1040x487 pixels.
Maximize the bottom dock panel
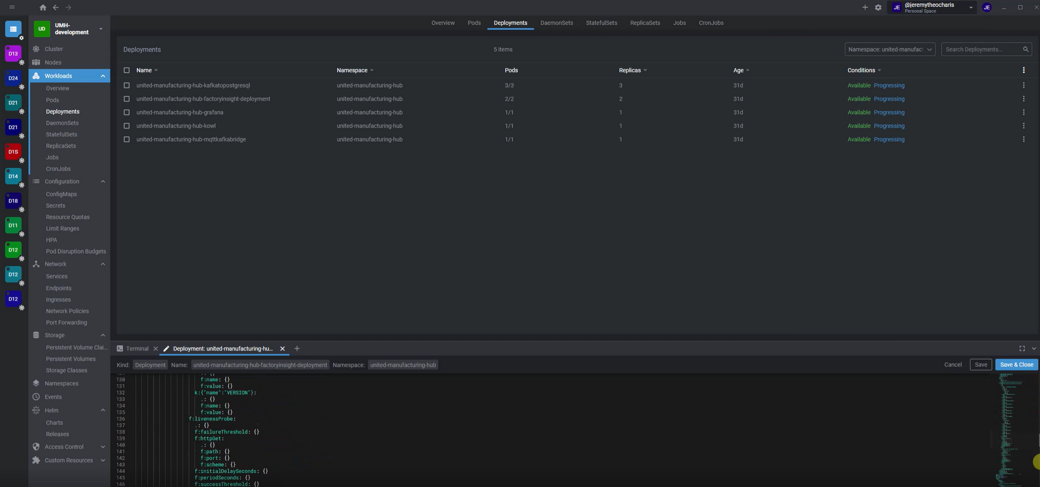(x=1022, y=349)
